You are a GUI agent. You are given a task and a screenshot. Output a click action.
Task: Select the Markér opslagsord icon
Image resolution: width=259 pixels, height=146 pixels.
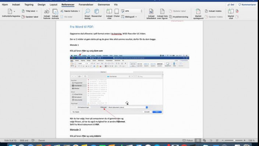pos(198,14)
